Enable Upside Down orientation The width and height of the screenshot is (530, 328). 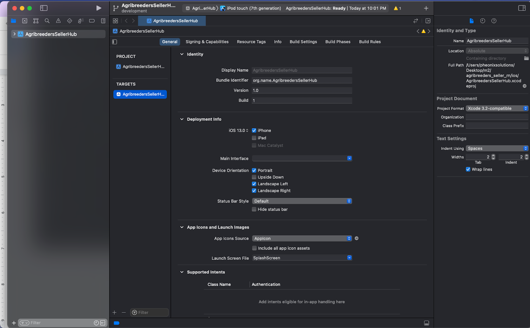click(254, 177)
